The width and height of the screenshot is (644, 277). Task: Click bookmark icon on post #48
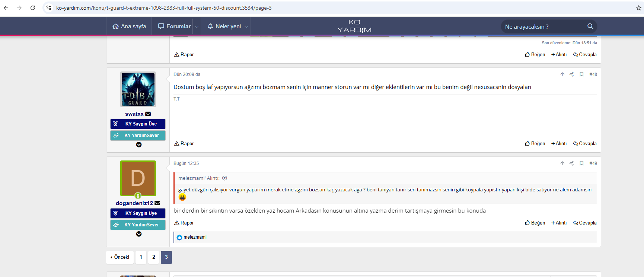(581, 74)
